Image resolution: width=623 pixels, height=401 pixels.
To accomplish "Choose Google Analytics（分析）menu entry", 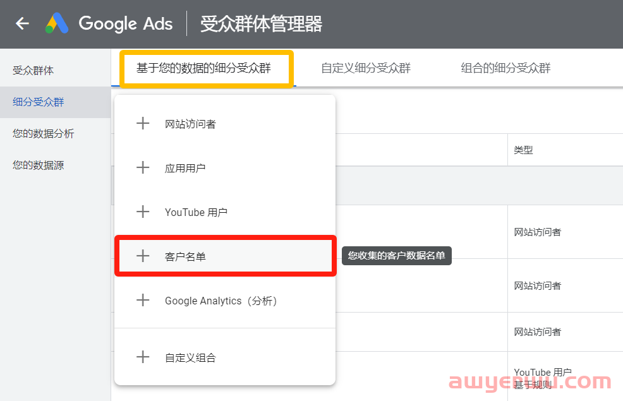I will pos(225,301).
